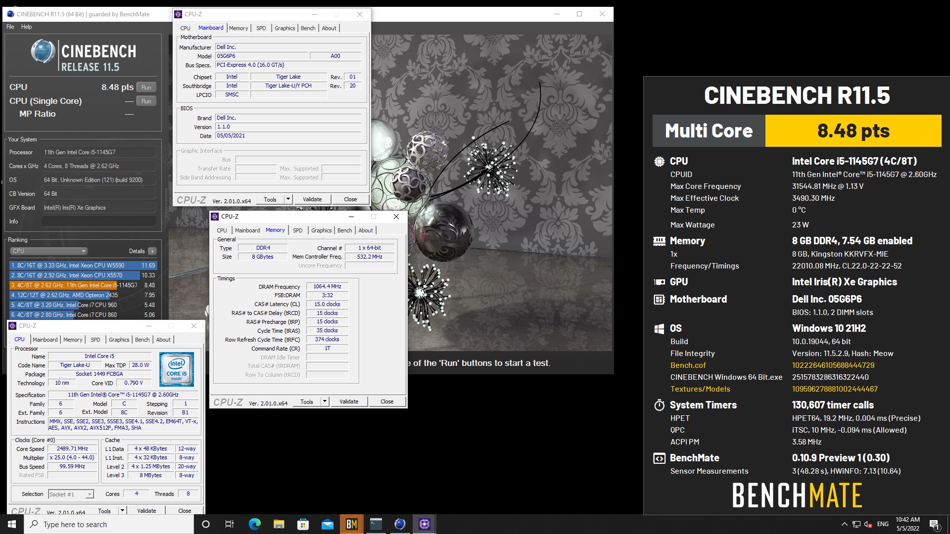The image size is (950, 534).
Task: Click Cinebench title bar app icon
Action: pos(10,14)
